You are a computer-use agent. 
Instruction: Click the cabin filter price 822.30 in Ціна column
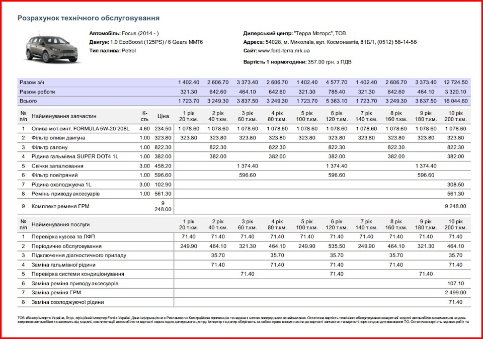pyautogui.click(x=163, y=147)
